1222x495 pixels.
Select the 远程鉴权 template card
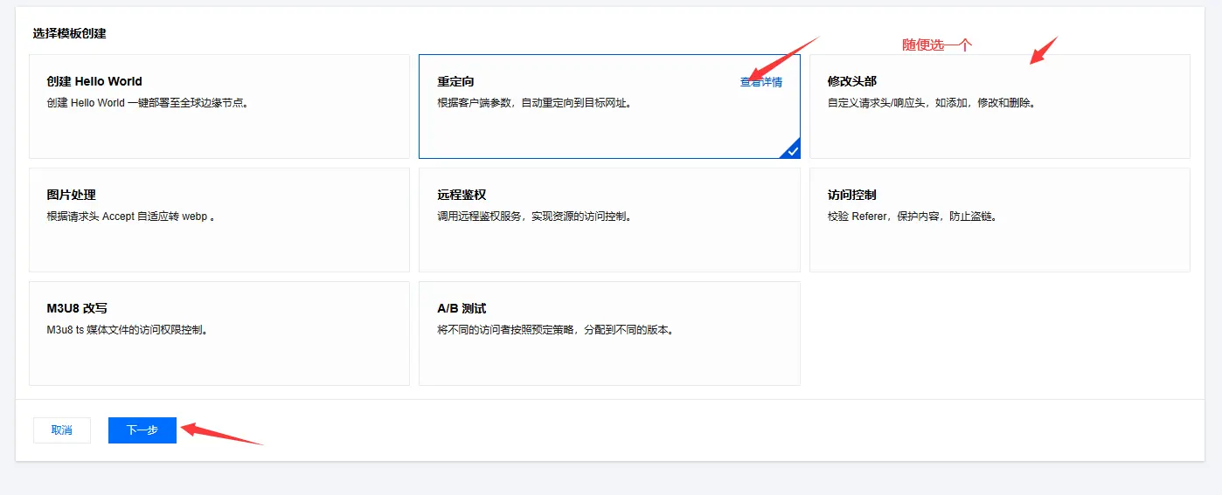coord(609,220)
